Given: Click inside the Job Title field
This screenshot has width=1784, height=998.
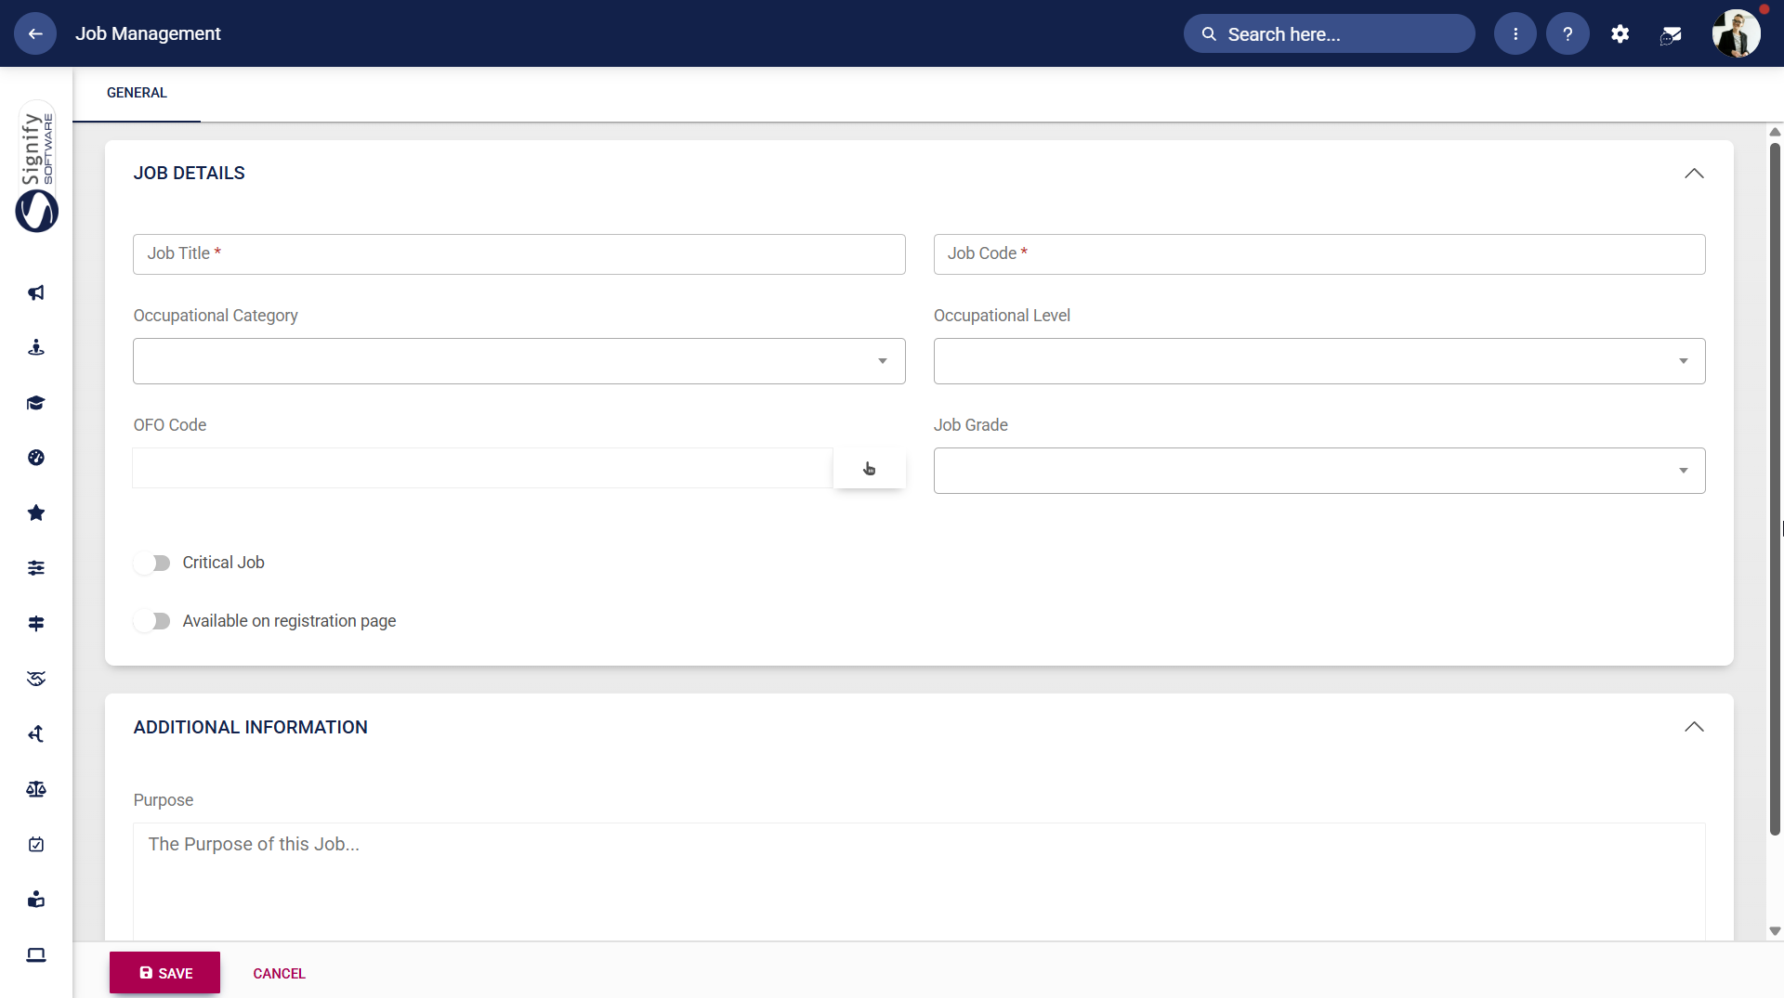Looking at the screenshot, I should (x=519, y=253).
